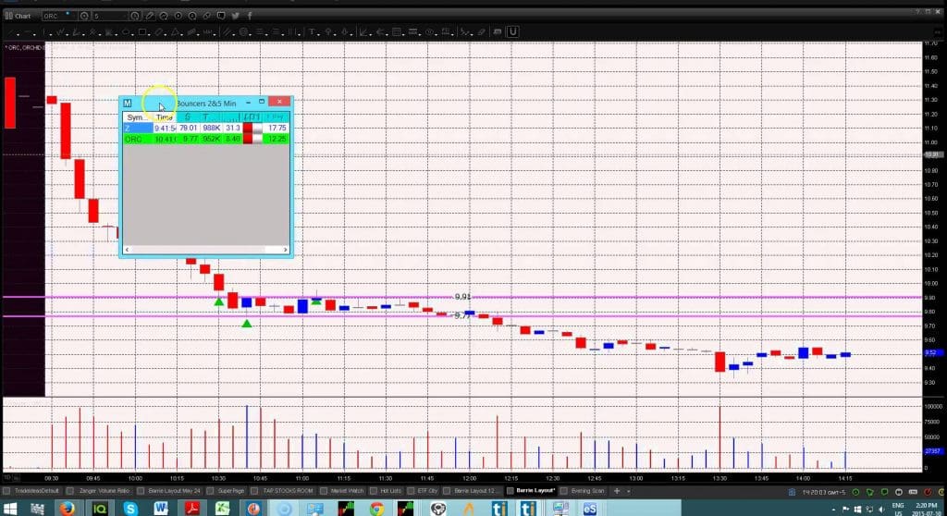The height and width of the screenshot is (516, 947).
Task: Click the red power icon in status bar
Action: tap(928, 492)
